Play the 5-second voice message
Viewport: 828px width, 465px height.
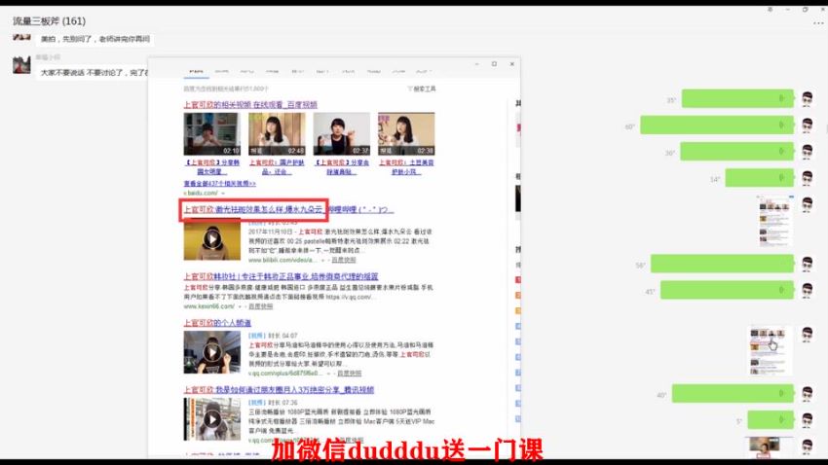click(x=771, y=419)
